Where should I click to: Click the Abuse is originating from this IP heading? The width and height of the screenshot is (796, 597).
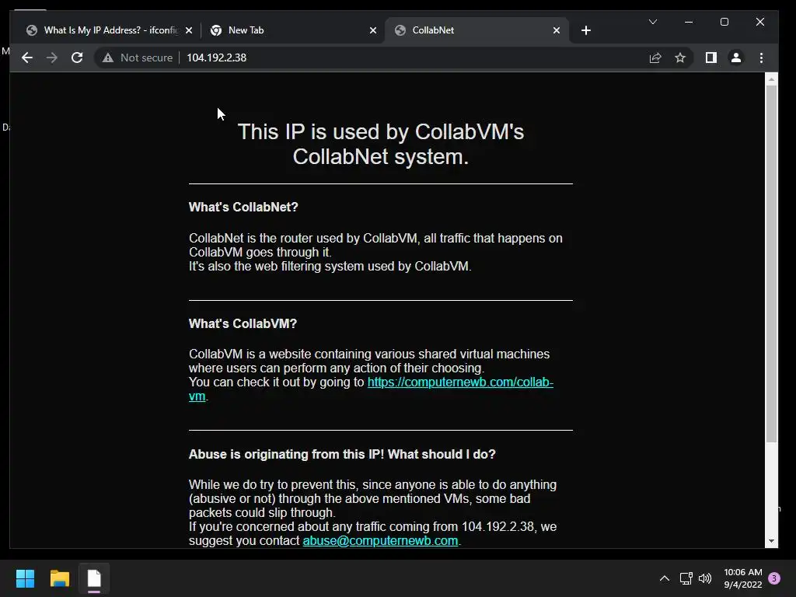342,454
